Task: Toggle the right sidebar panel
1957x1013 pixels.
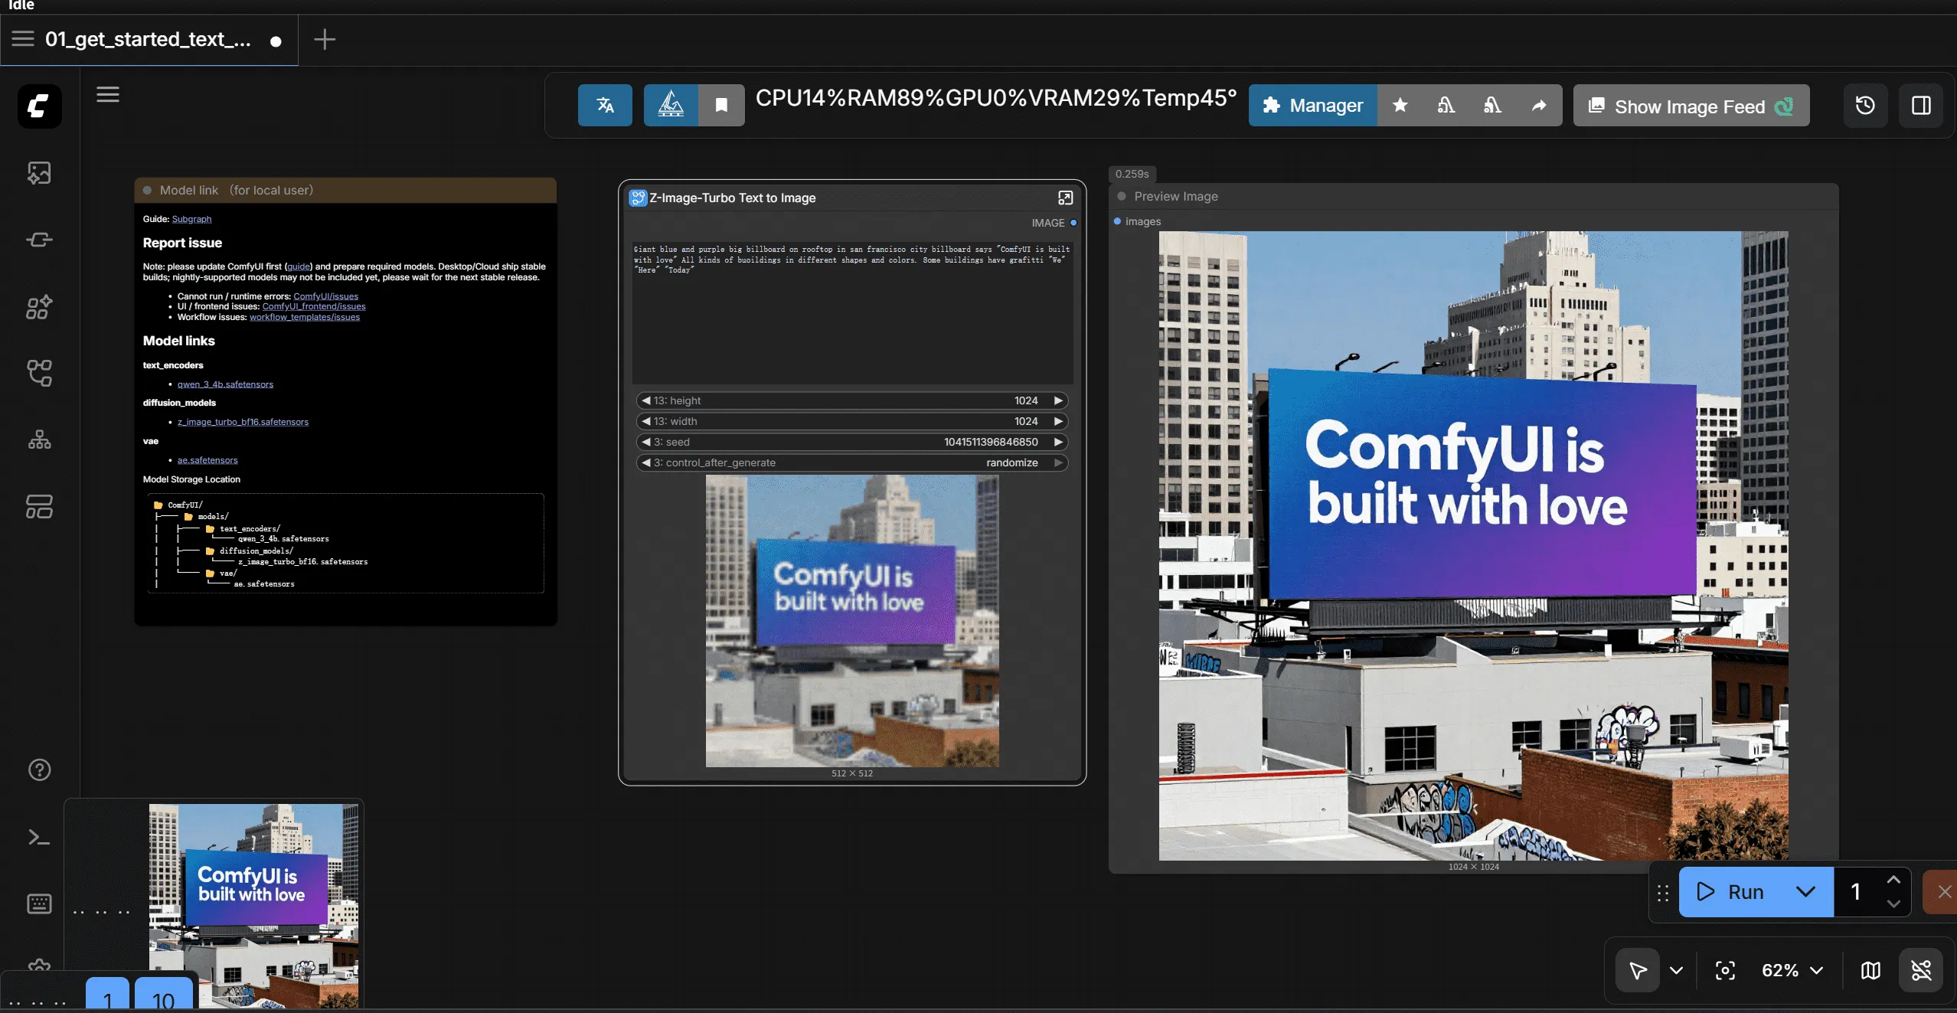Action: click(1922, 106)
